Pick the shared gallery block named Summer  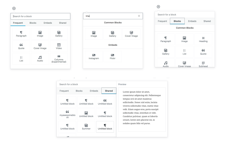pos(86,127)
